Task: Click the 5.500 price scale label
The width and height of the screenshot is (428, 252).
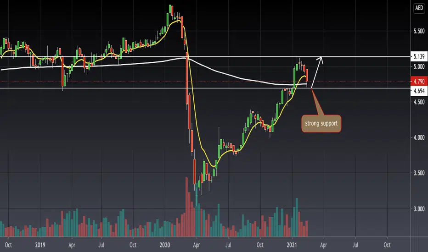Action: coord(419,31)
